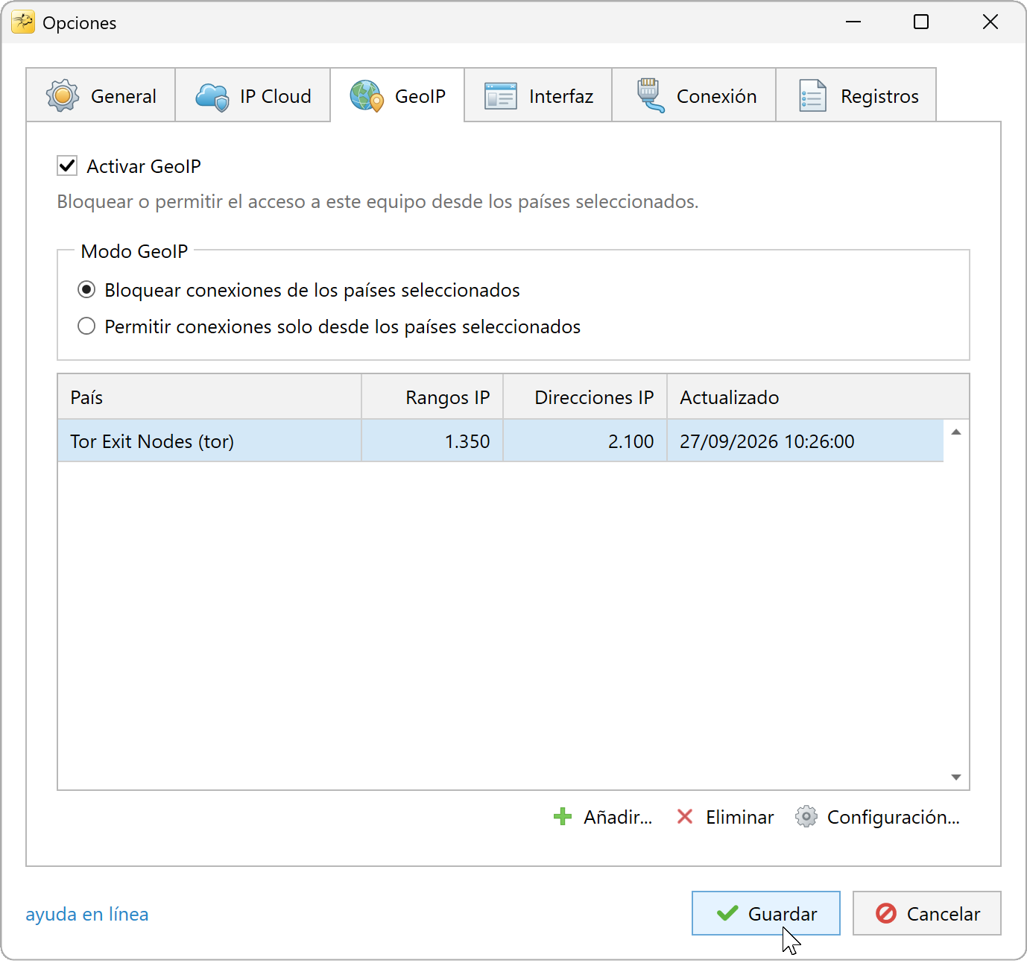Viewport: 1027px width, 978px height.
Task: Go to the Registros tab
Action: click(x=856, y=95)
